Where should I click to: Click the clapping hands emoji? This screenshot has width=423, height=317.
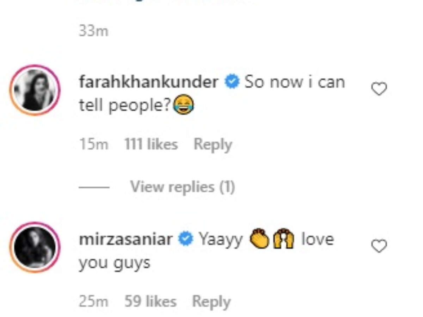pyautogui.click(x=259, y=240)
